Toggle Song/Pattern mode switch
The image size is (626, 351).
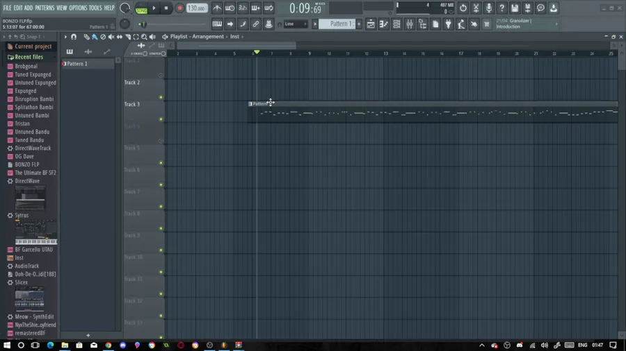[x=141, y=8]
